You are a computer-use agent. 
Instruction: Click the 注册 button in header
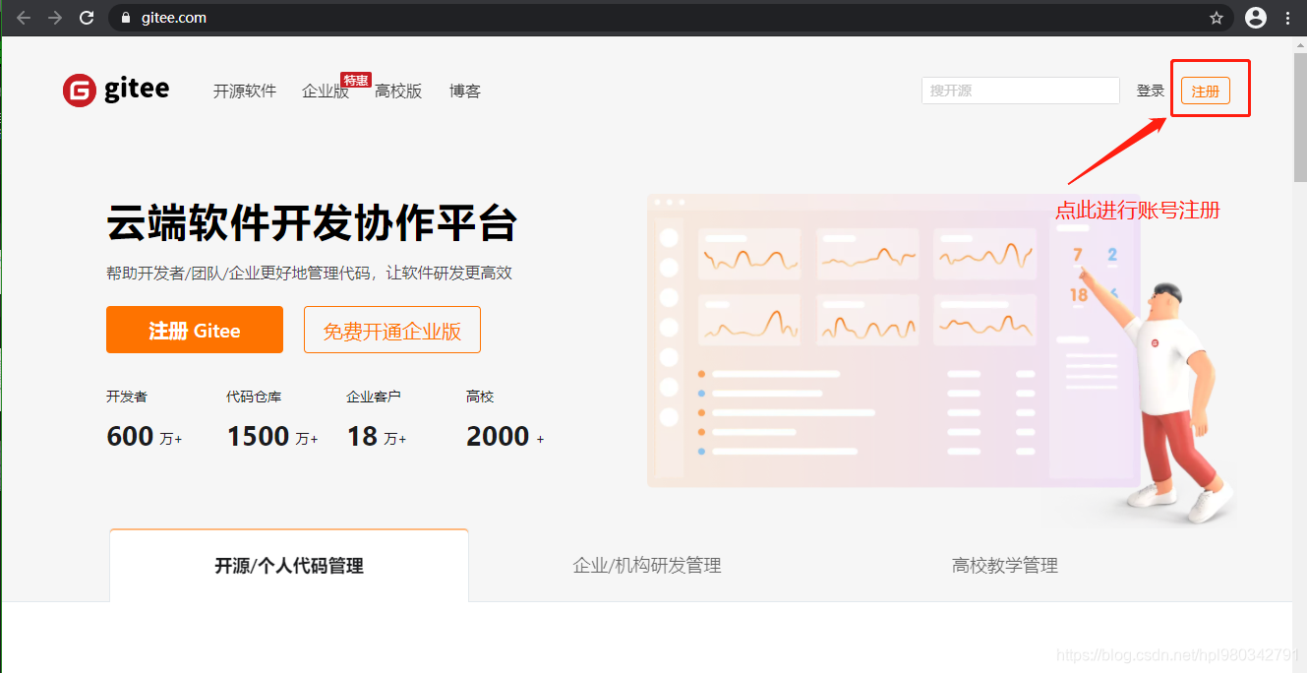[x=1206, y=91]
